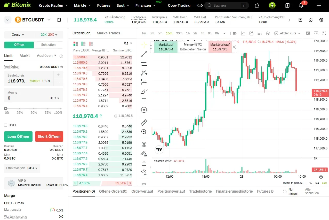This screenshot has width=329, height=220.
Task: Open the forecasting and measurement tools
Action: [x=144, y=82]
